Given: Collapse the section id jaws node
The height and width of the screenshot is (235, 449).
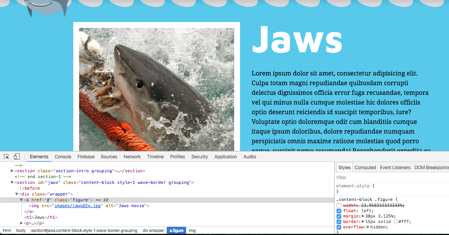Looking at the screenshot, I should 12,182.
